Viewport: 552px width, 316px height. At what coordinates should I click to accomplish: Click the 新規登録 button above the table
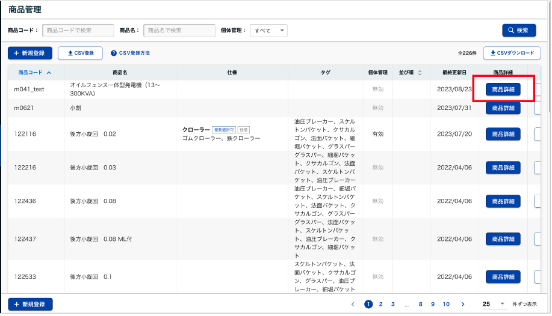click(30, 53)
